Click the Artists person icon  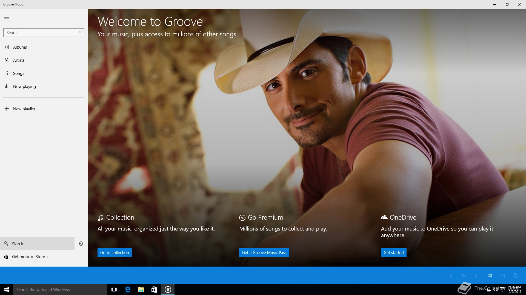(x=7, y=60)
